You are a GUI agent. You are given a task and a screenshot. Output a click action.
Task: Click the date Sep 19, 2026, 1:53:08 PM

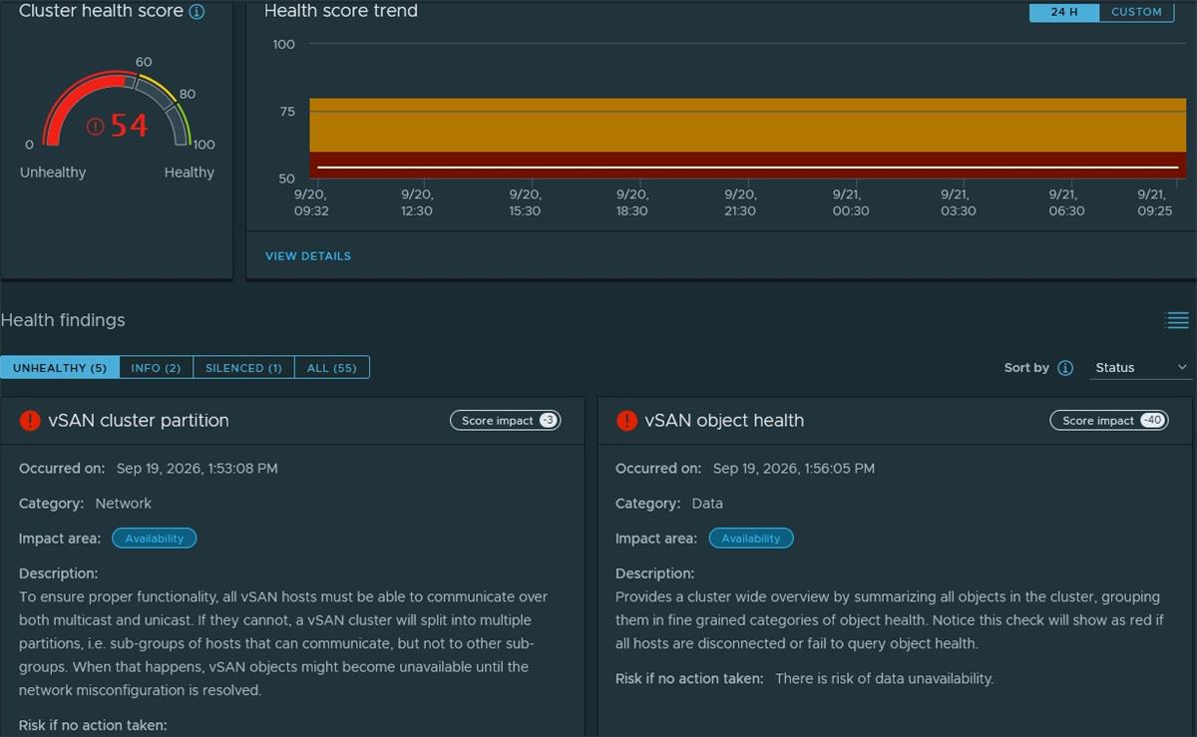click(x=198, y=469)
